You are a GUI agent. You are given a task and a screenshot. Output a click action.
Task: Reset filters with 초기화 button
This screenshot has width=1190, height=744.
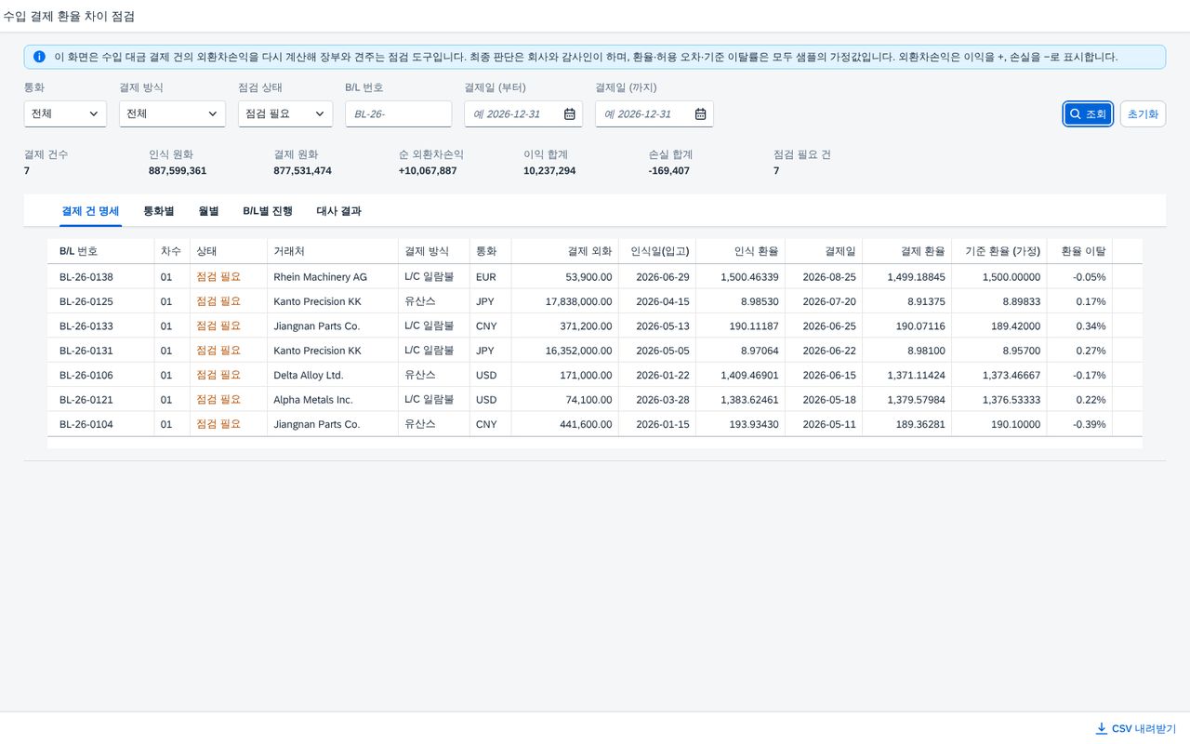[x=1143, y=114]
